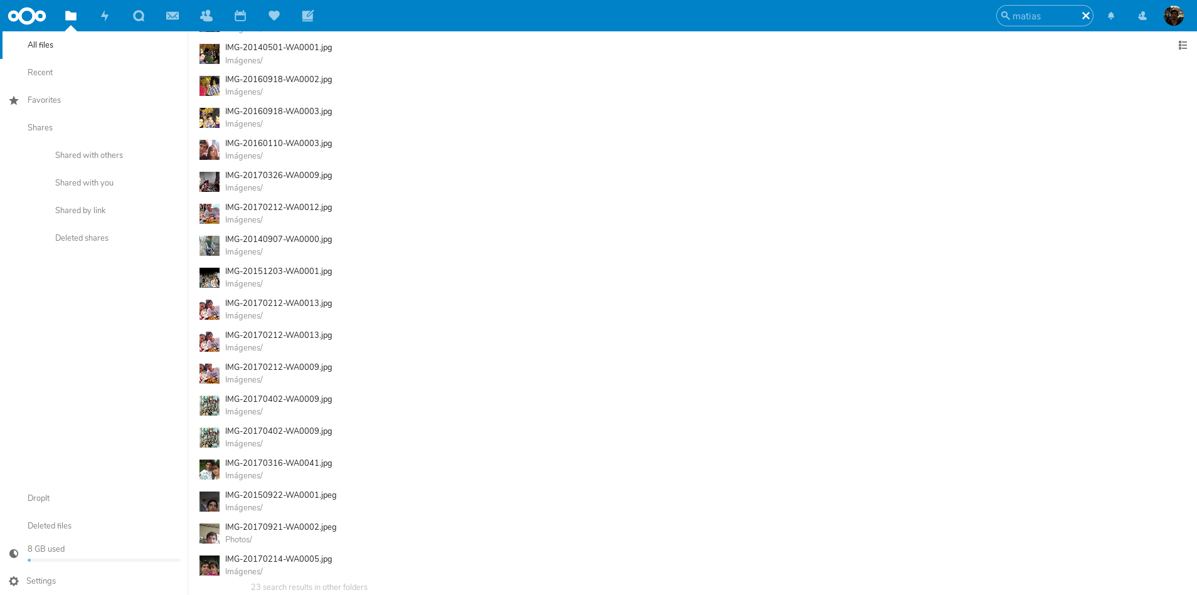Open the Contacts app icon
Image resolution: width=1197 pixels, height=595 pixels.
coord(206,16)
